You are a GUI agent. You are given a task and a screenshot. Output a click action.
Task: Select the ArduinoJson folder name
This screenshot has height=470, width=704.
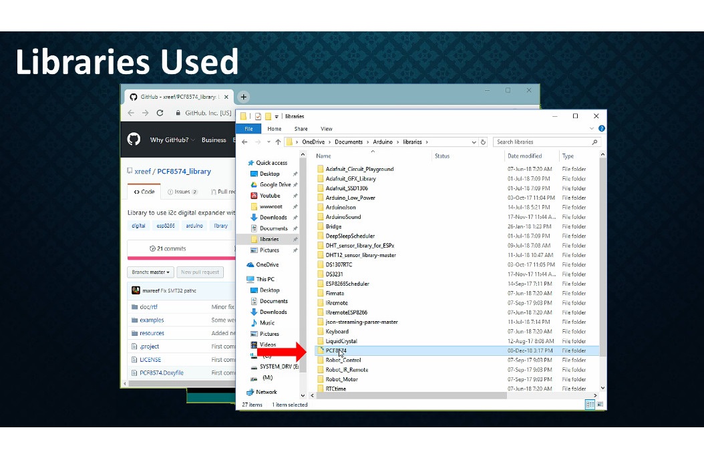point(341,208)
